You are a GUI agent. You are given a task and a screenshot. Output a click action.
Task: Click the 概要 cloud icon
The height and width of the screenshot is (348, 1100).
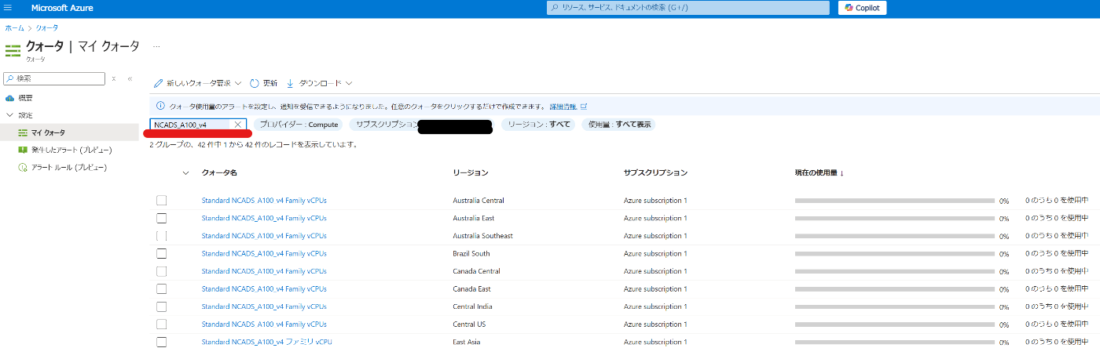[10, 98]
